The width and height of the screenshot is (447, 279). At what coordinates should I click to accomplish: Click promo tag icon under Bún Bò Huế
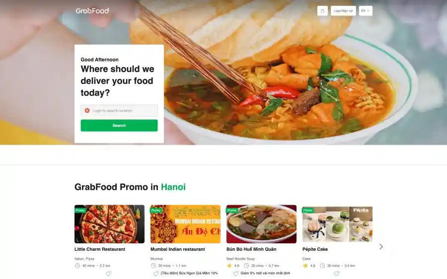coord(236,274)
